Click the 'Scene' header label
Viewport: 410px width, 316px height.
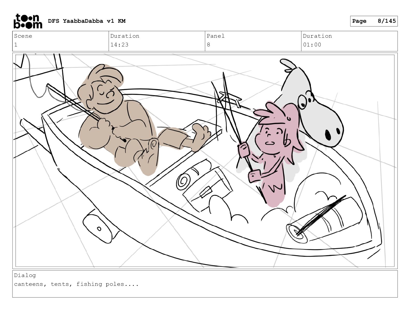click(23, 36)
